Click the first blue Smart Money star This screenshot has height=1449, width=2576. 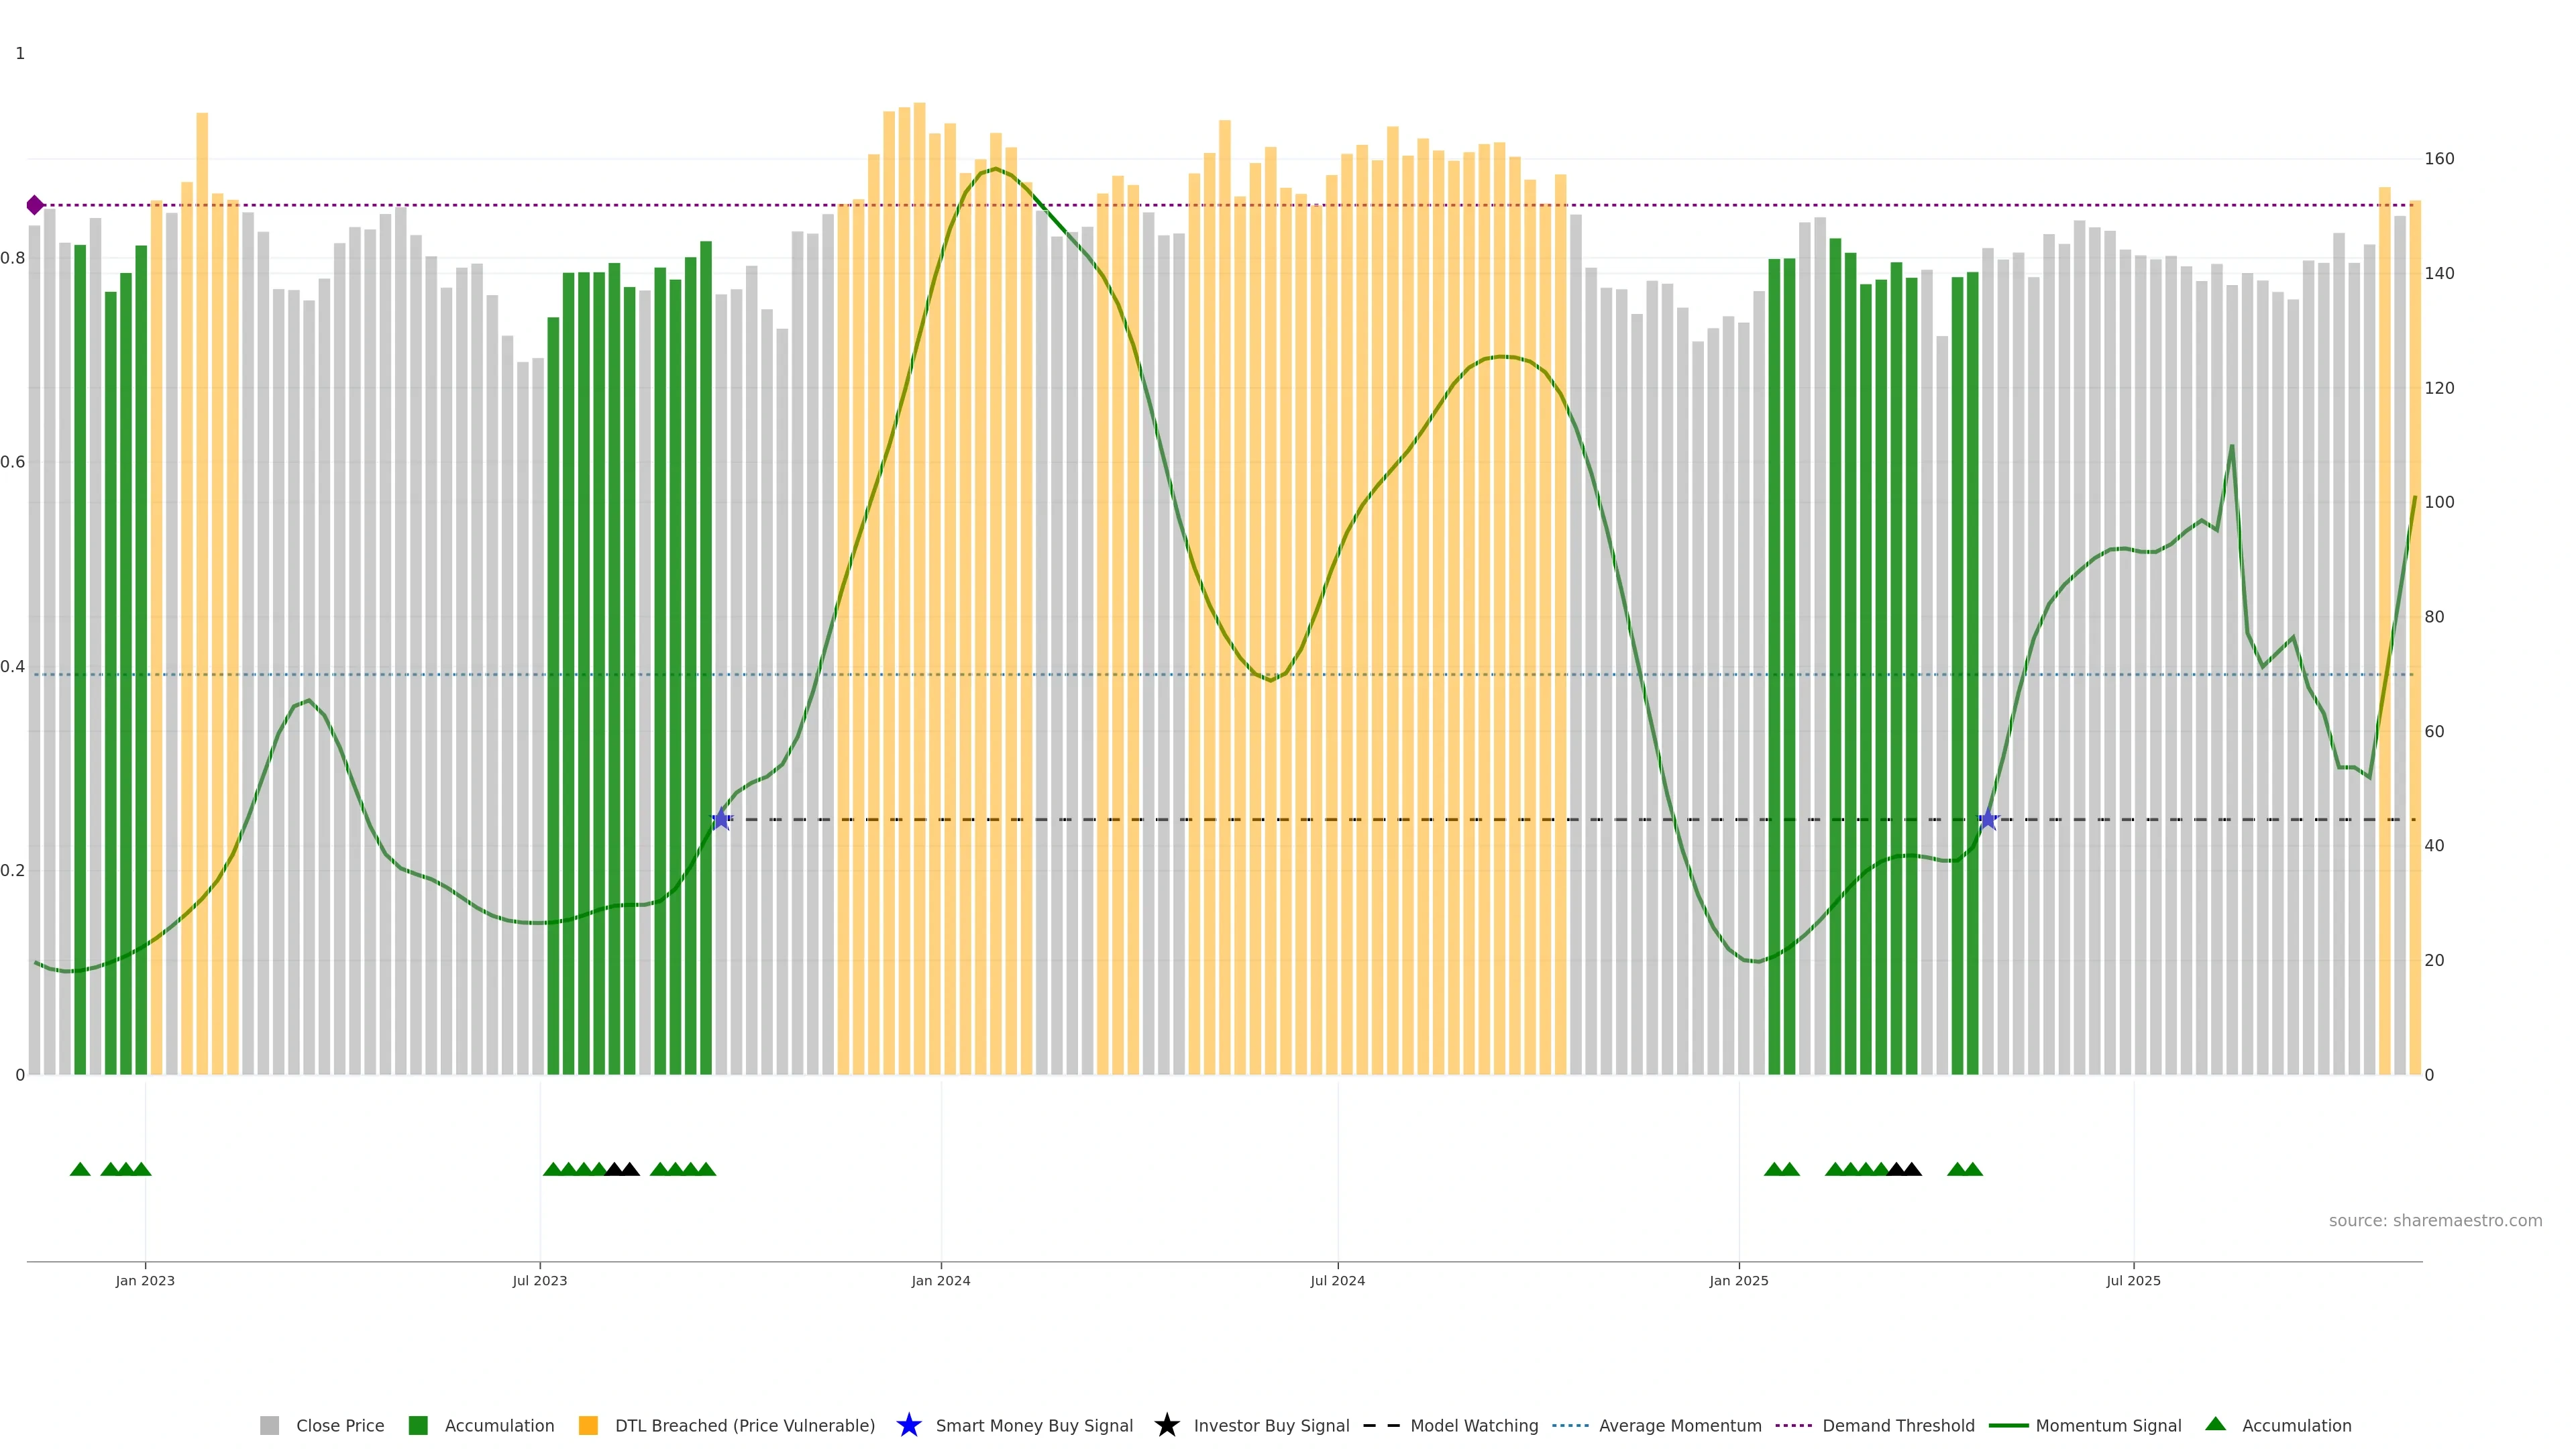[721, 819]
